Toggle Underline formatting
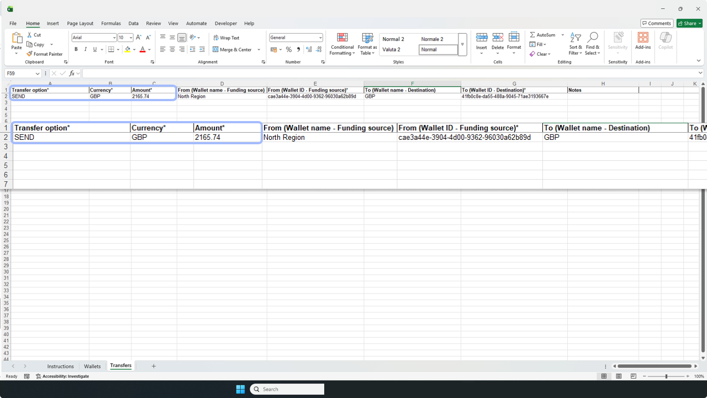 tap(94, 50)
